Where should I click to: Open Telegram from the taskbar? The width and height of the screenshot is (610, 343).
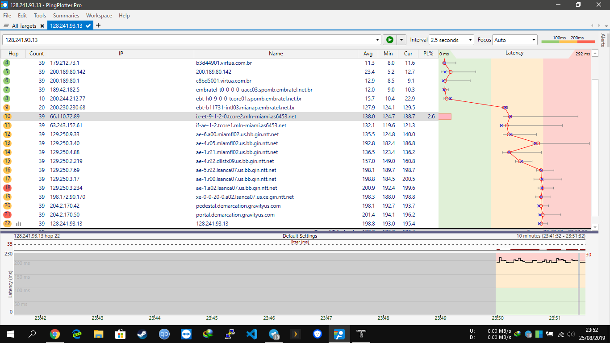(x=274, y=334)
